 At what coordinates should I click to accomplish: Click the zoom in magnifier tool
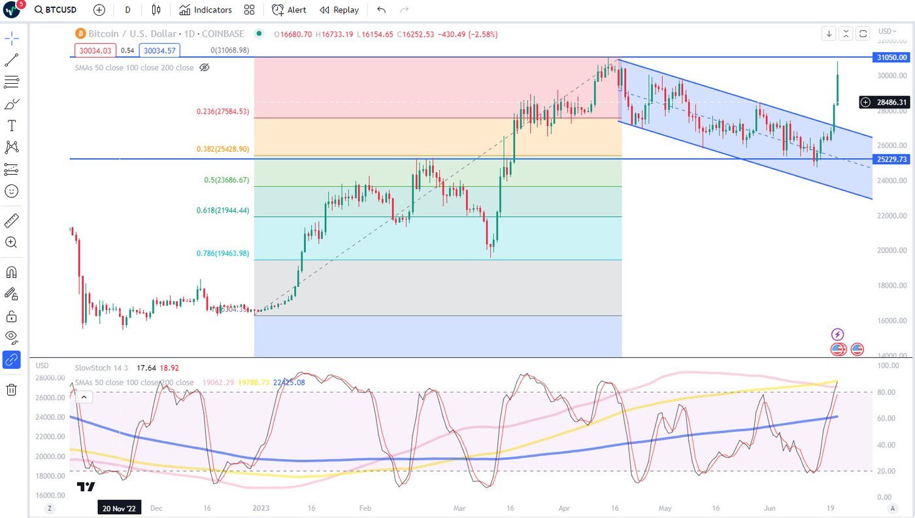tap(12, 242)
